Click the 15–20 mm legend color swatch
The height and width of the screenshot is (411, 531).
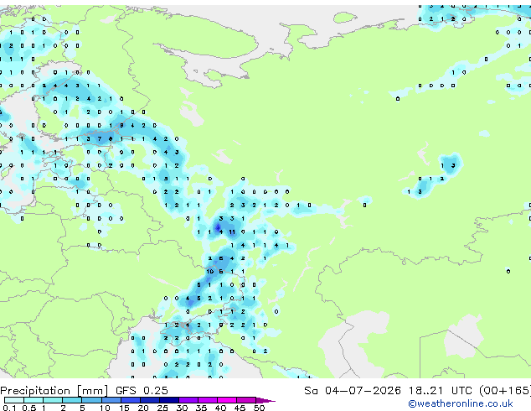(x=131, y=400)
